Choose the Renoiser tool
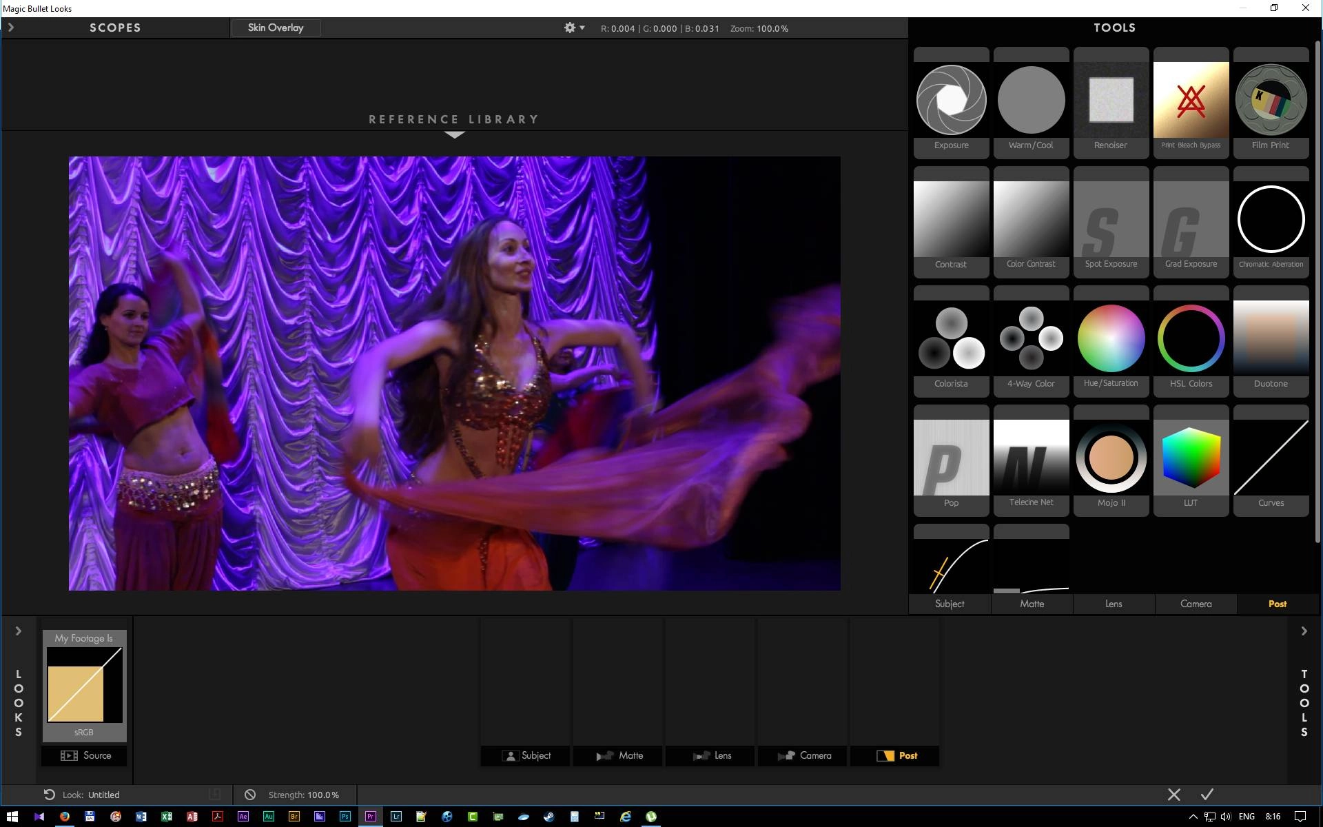 coord(1111,103)
